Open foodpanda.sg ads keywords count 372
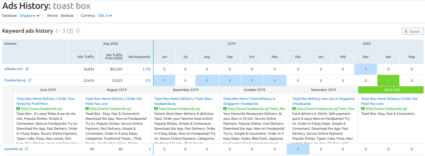This screenshot has width=425, height=156. (x=148, y=80)
